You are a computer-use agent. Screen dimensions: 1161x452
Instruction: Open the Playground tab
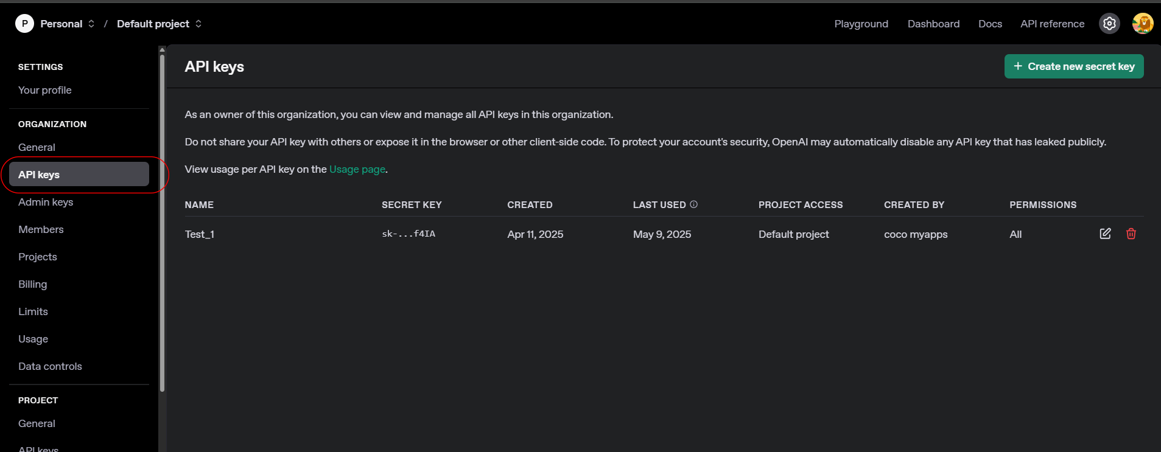pyautogui.click(x=861, y=24)
